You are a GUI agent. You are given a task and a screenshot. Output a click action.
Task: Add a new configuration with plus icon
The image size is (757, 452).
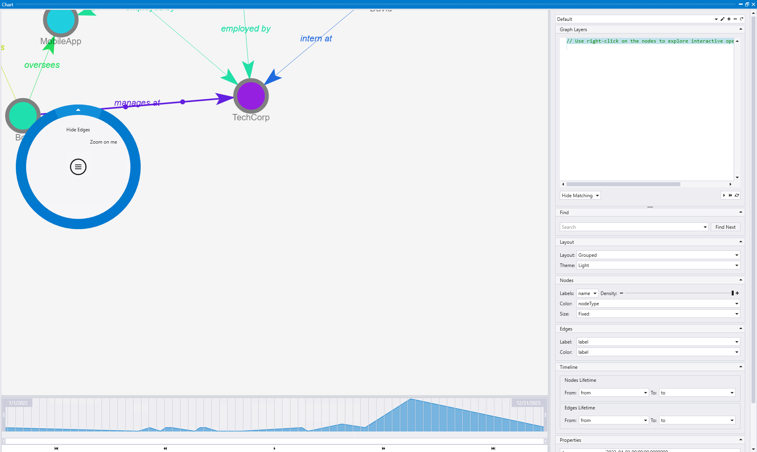(729, 19)
